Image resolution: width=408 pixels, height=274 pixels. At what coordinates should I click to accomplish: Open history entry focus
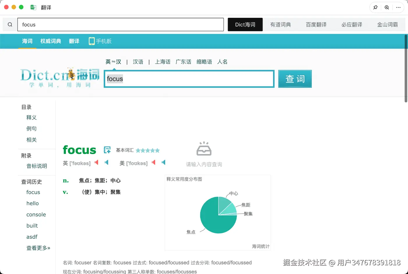33,192
